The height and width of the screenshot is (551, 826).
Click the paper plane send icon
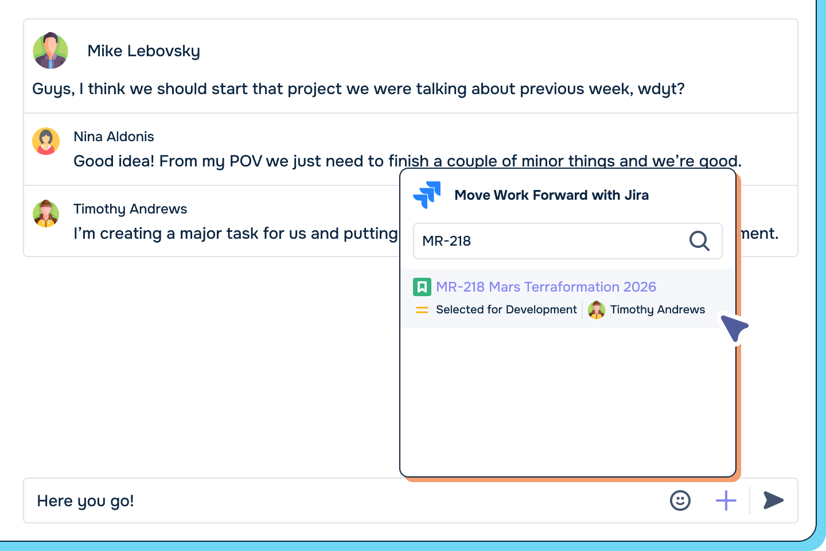click(x=773, y=500)
